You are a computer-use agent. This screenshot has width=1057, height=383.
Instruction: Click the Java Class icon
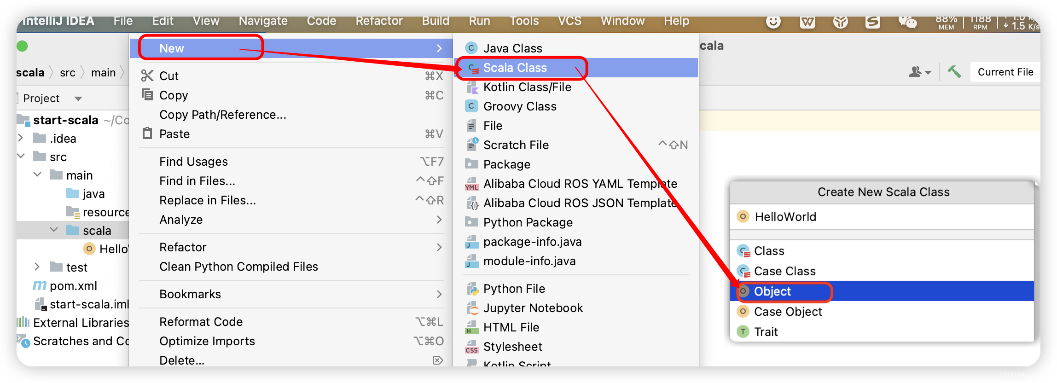[x=471, y=48]
